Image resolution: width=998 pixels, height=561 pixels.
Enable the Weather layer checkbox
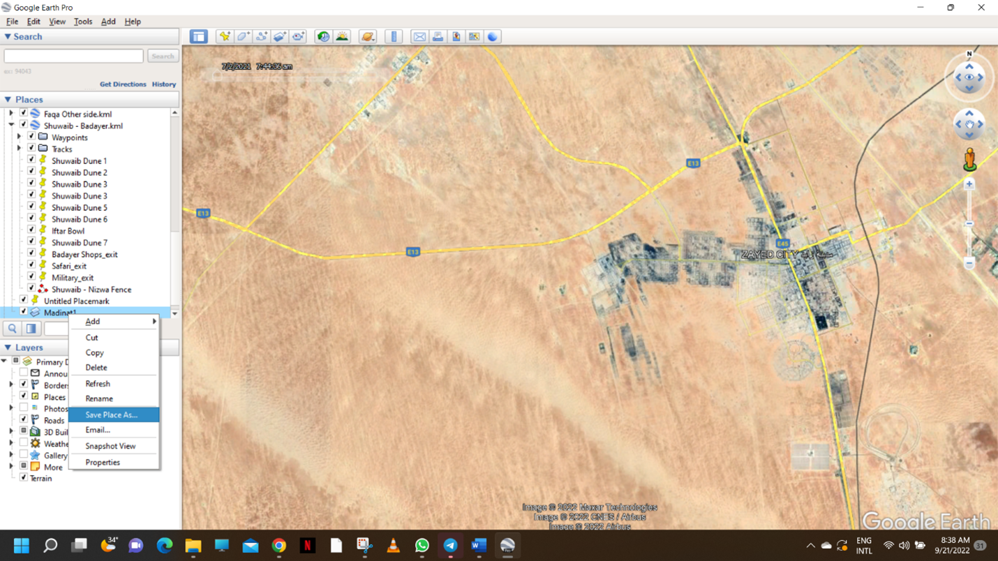tap(24, 443)
